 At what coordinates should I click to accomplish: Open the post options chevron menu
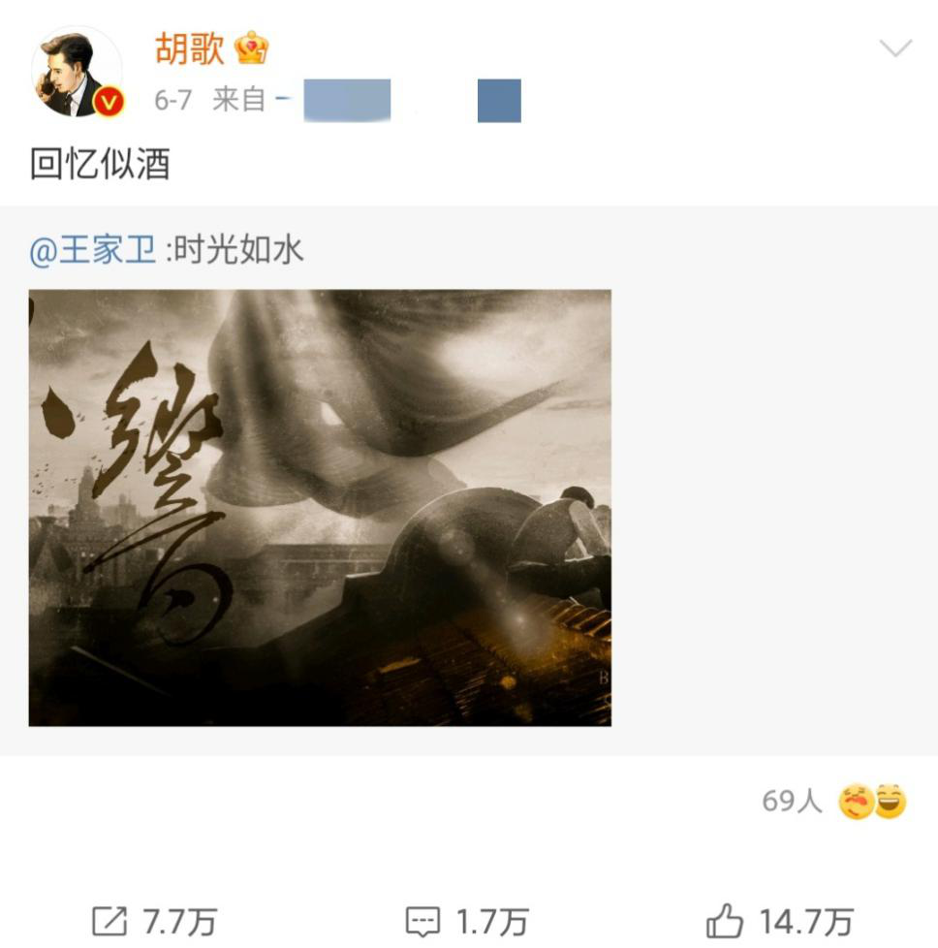pos(895,47)
